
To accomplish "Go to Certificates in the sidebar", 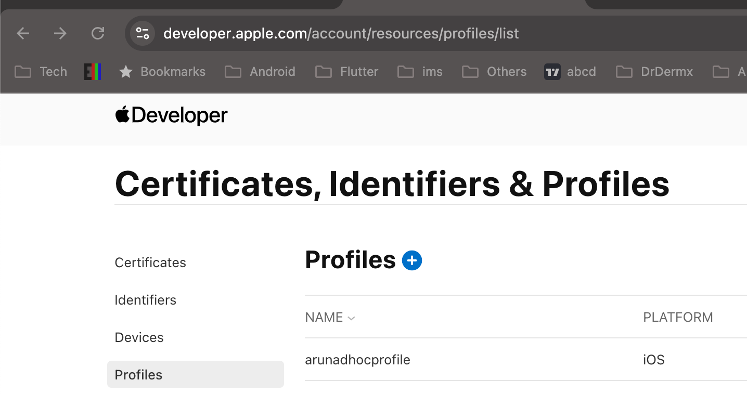I will coord(150,262).
